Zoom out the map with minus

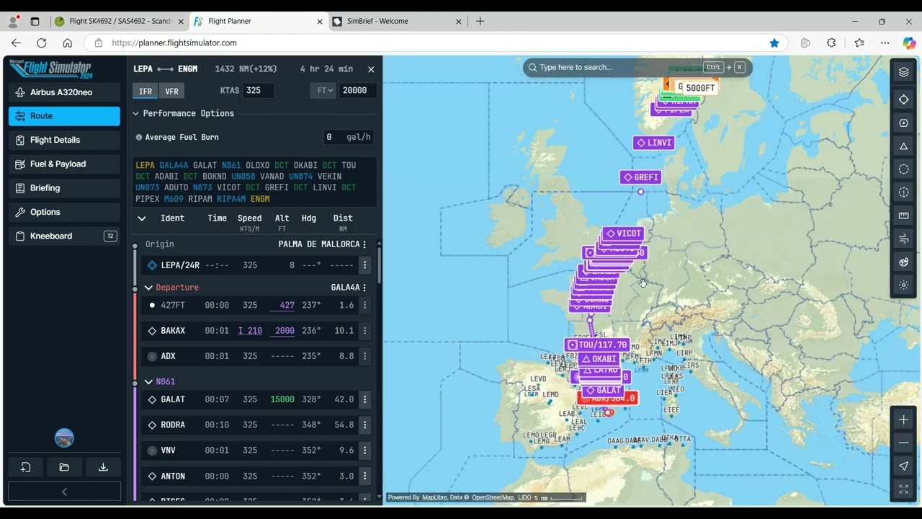click(x=903, y=443)
